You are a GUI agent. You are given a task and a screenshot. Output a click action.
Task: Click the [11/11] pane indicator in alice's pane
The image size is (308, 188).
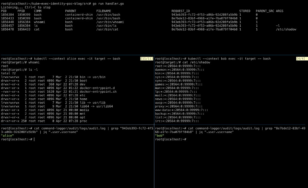[146, 58]
